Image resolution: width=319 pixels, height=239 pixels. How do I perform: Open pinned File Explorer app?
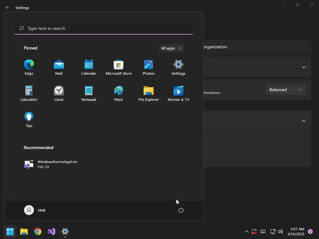[149, 94]
